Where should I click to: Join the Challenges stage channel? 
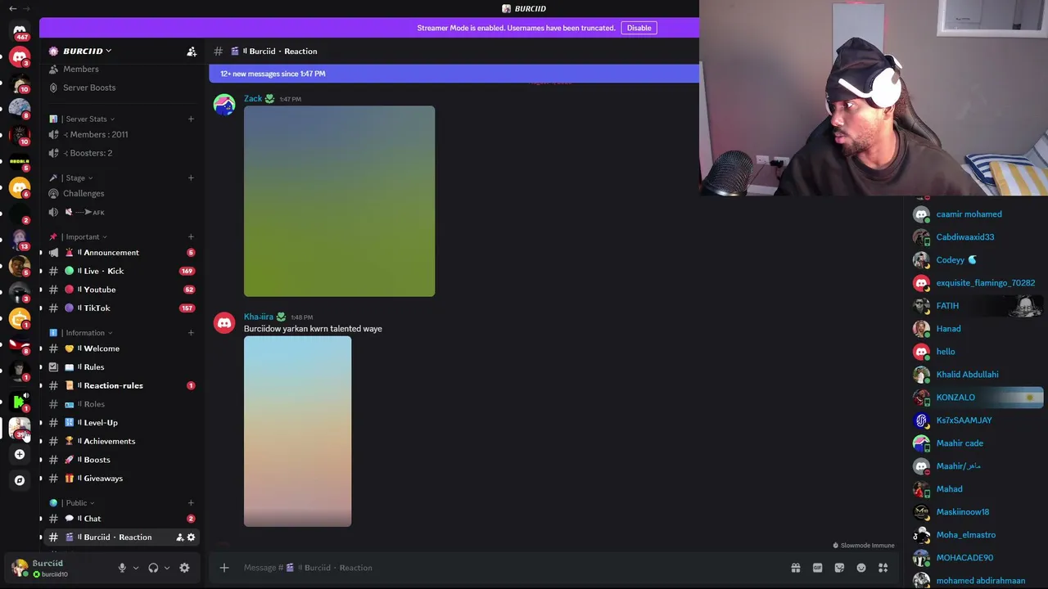[x=121, y=194]
